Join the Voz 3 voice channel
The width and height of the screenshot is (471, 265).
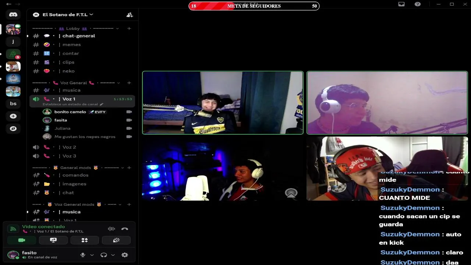[82, 156]
